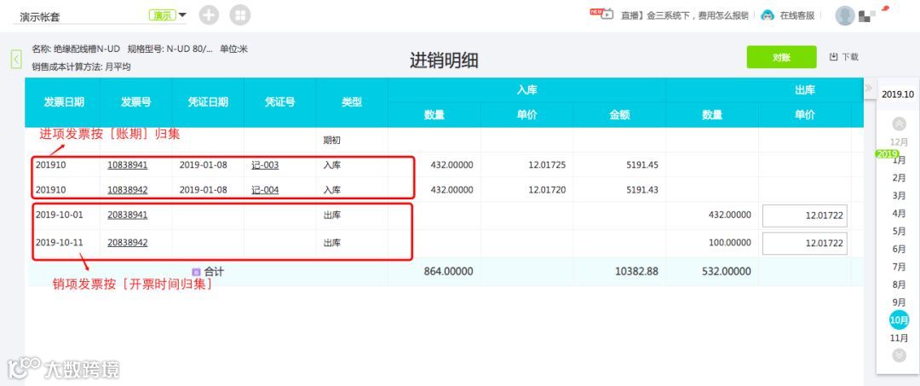Click the 出库 group header

point(805,89)
